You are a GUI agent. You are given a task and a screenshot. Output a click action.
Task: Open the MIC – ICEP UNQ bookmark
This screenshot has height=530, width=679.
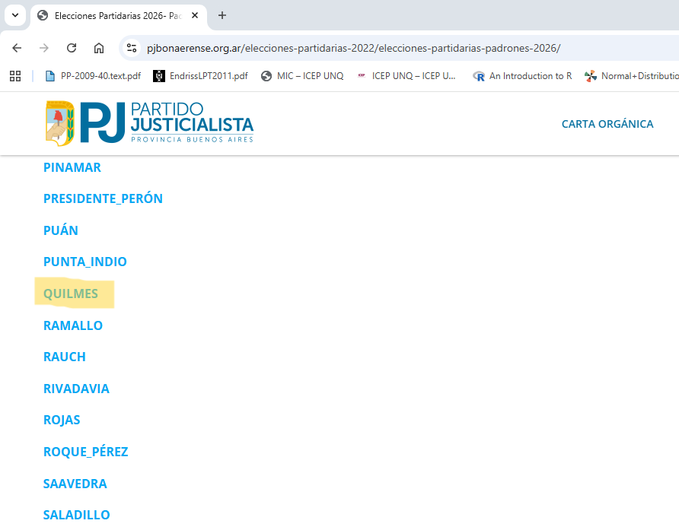tap(302, 76)
